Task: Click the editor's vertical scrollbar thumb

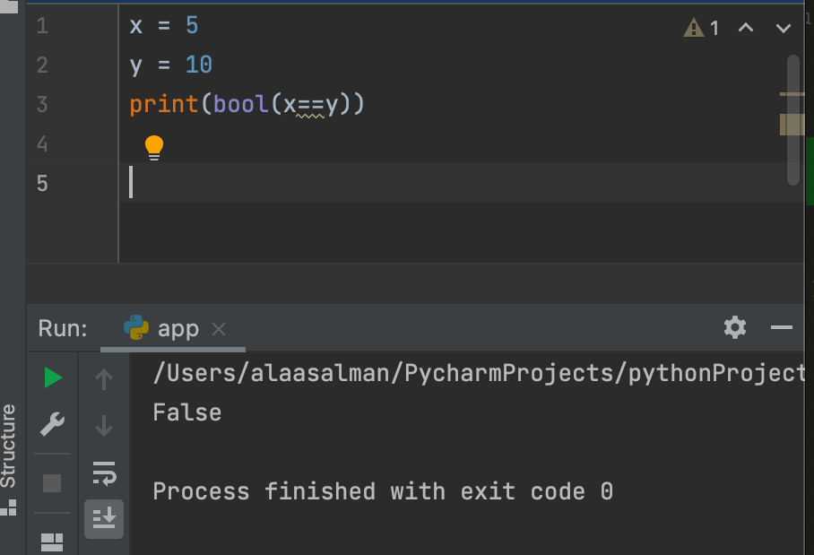Action: [x=792, y=117]
